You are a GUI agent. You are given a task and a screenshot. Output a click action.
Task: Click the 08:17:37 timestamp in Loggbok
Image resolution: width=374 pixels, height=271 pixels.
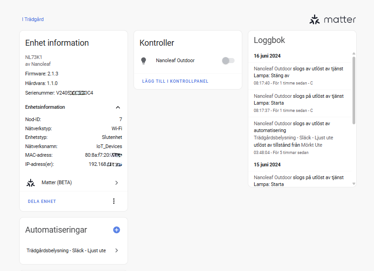coord(262,111)
